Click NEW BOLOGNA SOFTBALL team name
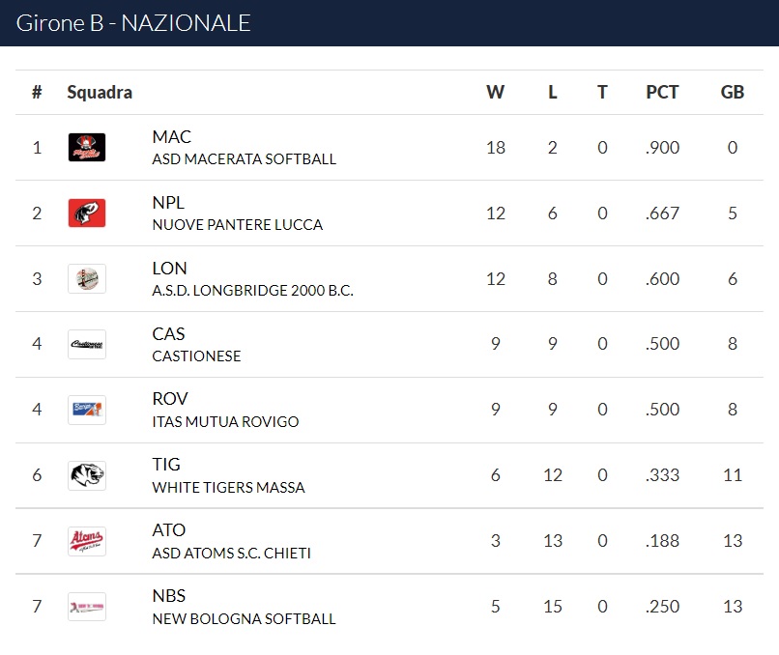Screen dimensions: 779x655 pos(244,618)
